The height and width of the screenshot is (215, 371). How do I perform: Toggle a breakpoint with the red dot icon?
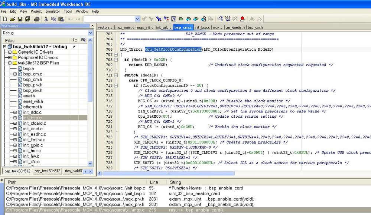242,19
